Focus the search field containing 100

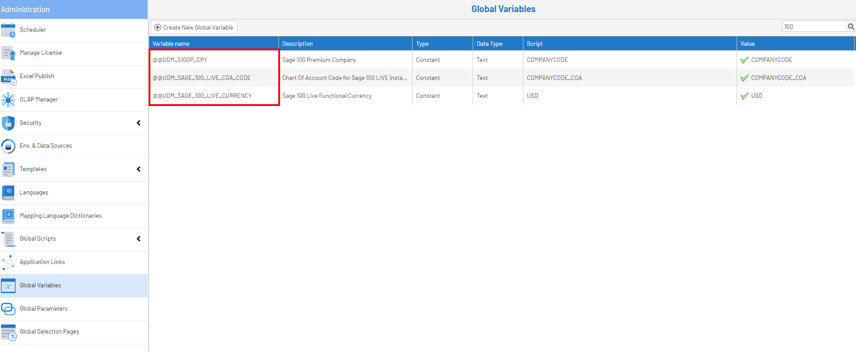point(813,27)
